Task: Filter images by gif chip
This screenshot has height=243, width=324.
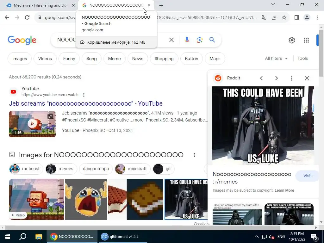Action: click(x=164, y=169)
